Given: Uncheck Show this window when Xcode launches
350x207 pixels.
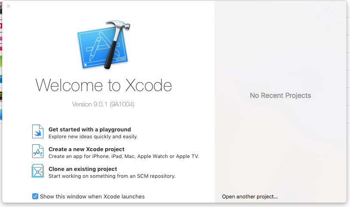Looking at the screenshot, I should tap(35, 196).
